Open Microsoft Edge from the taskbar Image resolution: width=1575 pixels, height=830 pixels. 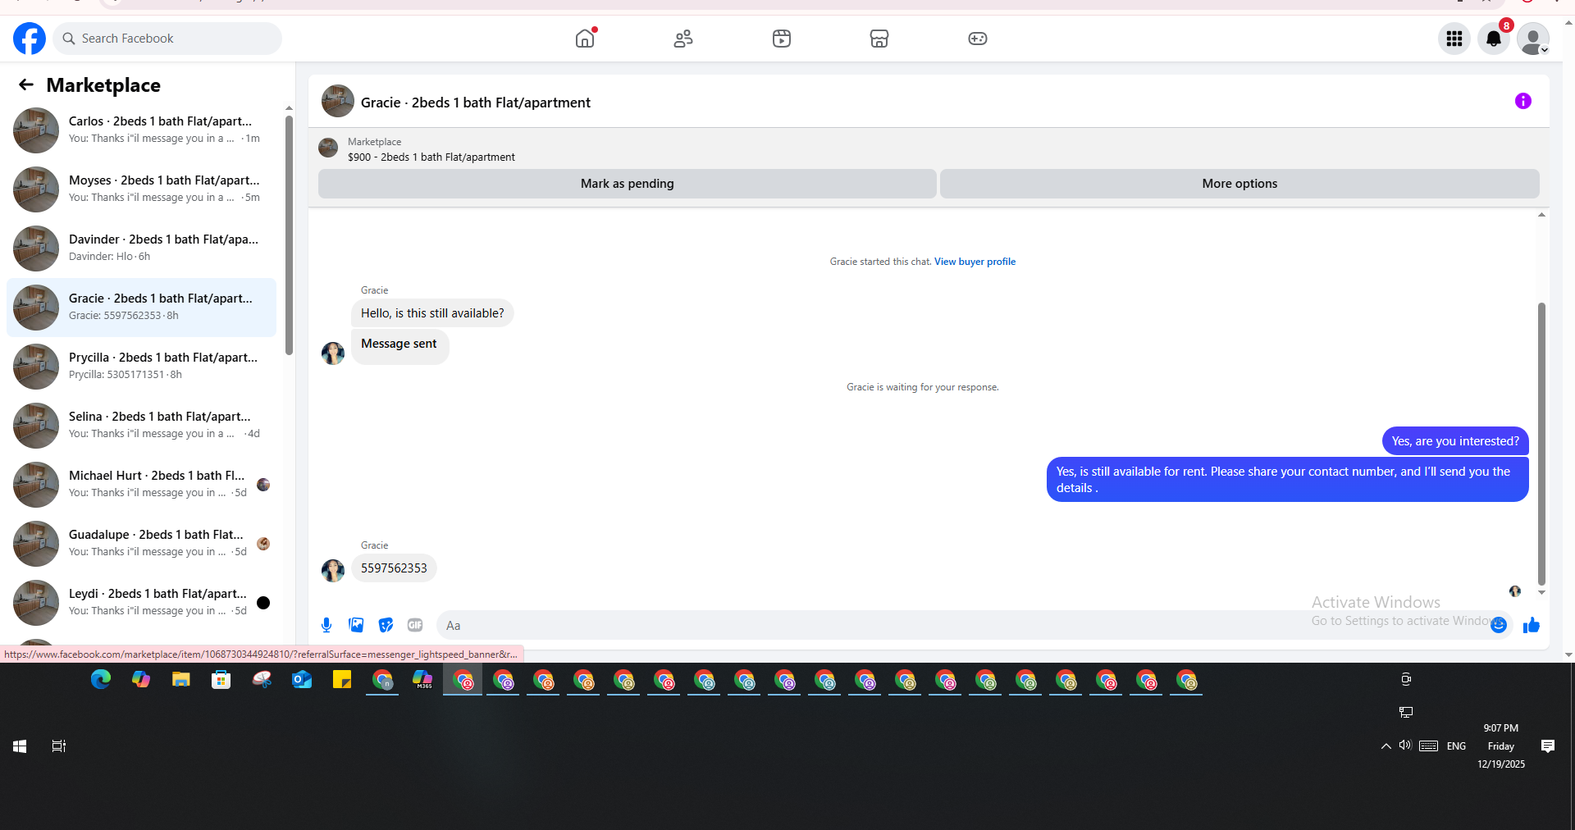pos(101,680)
